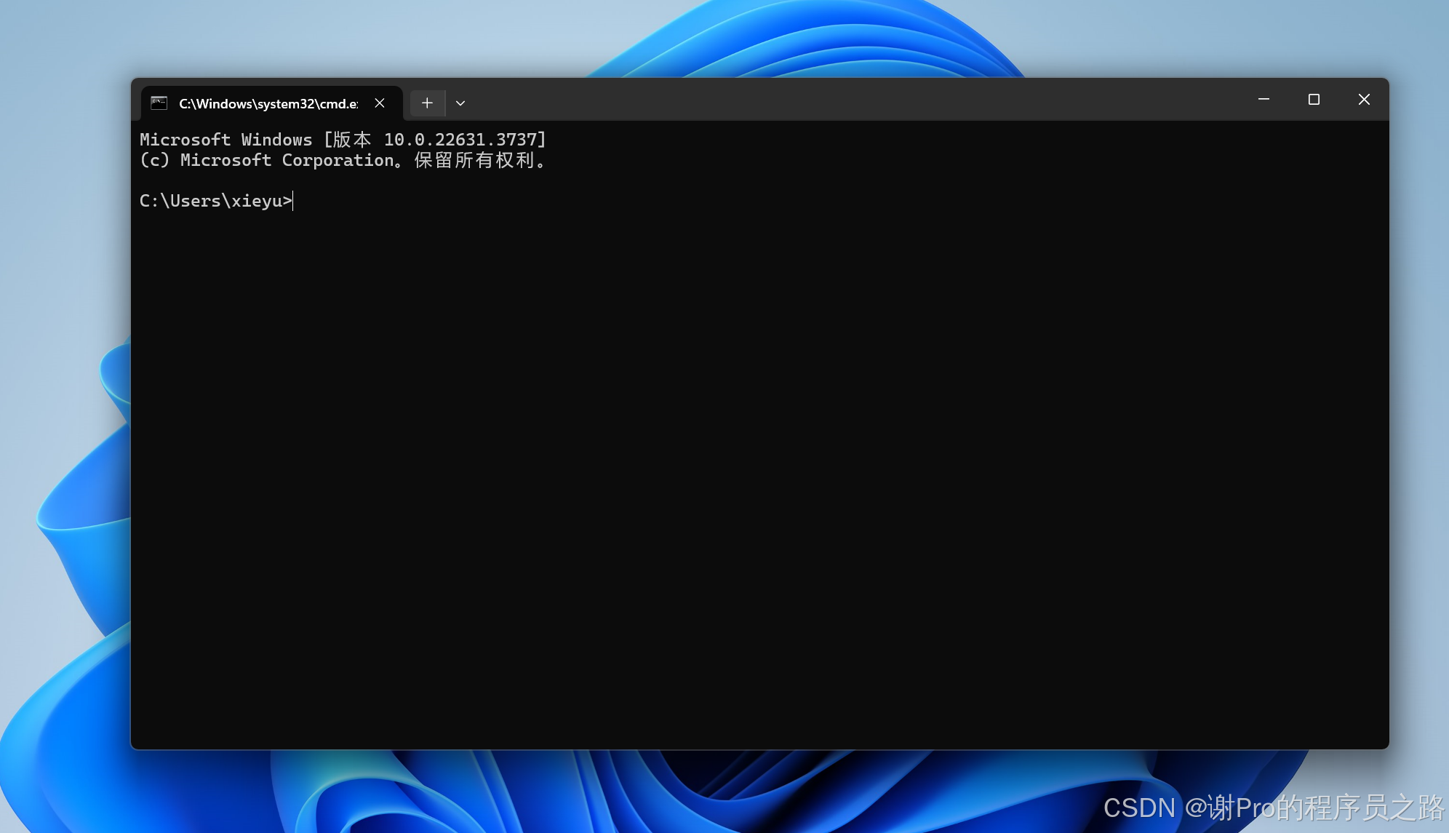Click the xieyu username in prompt
The image size is (1449, 833).
256,201
